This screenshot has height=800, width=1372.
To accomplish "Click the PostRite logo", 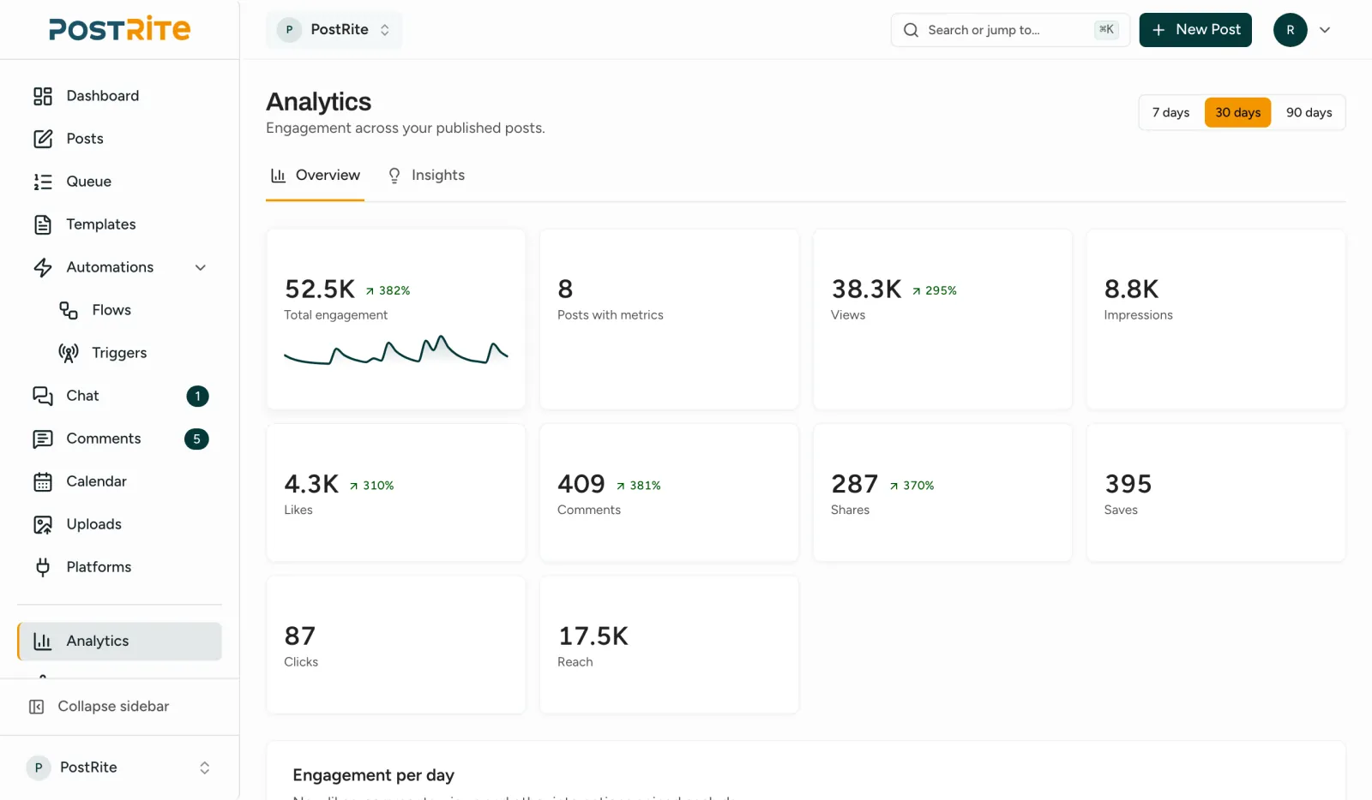I will (x=120, y=29).
